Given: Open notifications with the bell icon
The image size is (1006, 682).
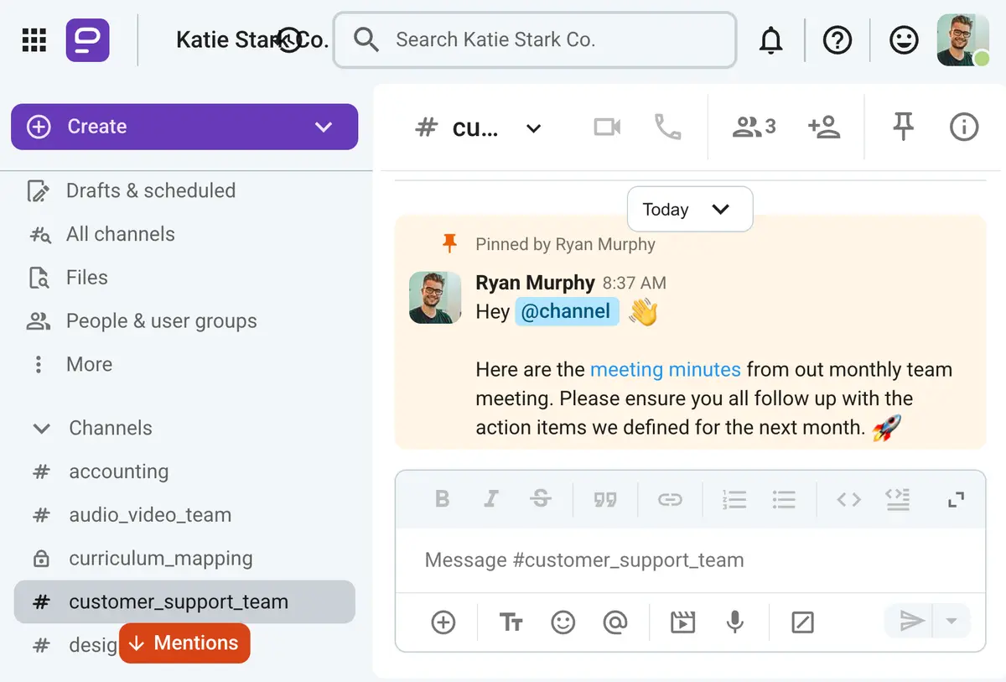Looking at the screenshot, I should coord(771,39).
